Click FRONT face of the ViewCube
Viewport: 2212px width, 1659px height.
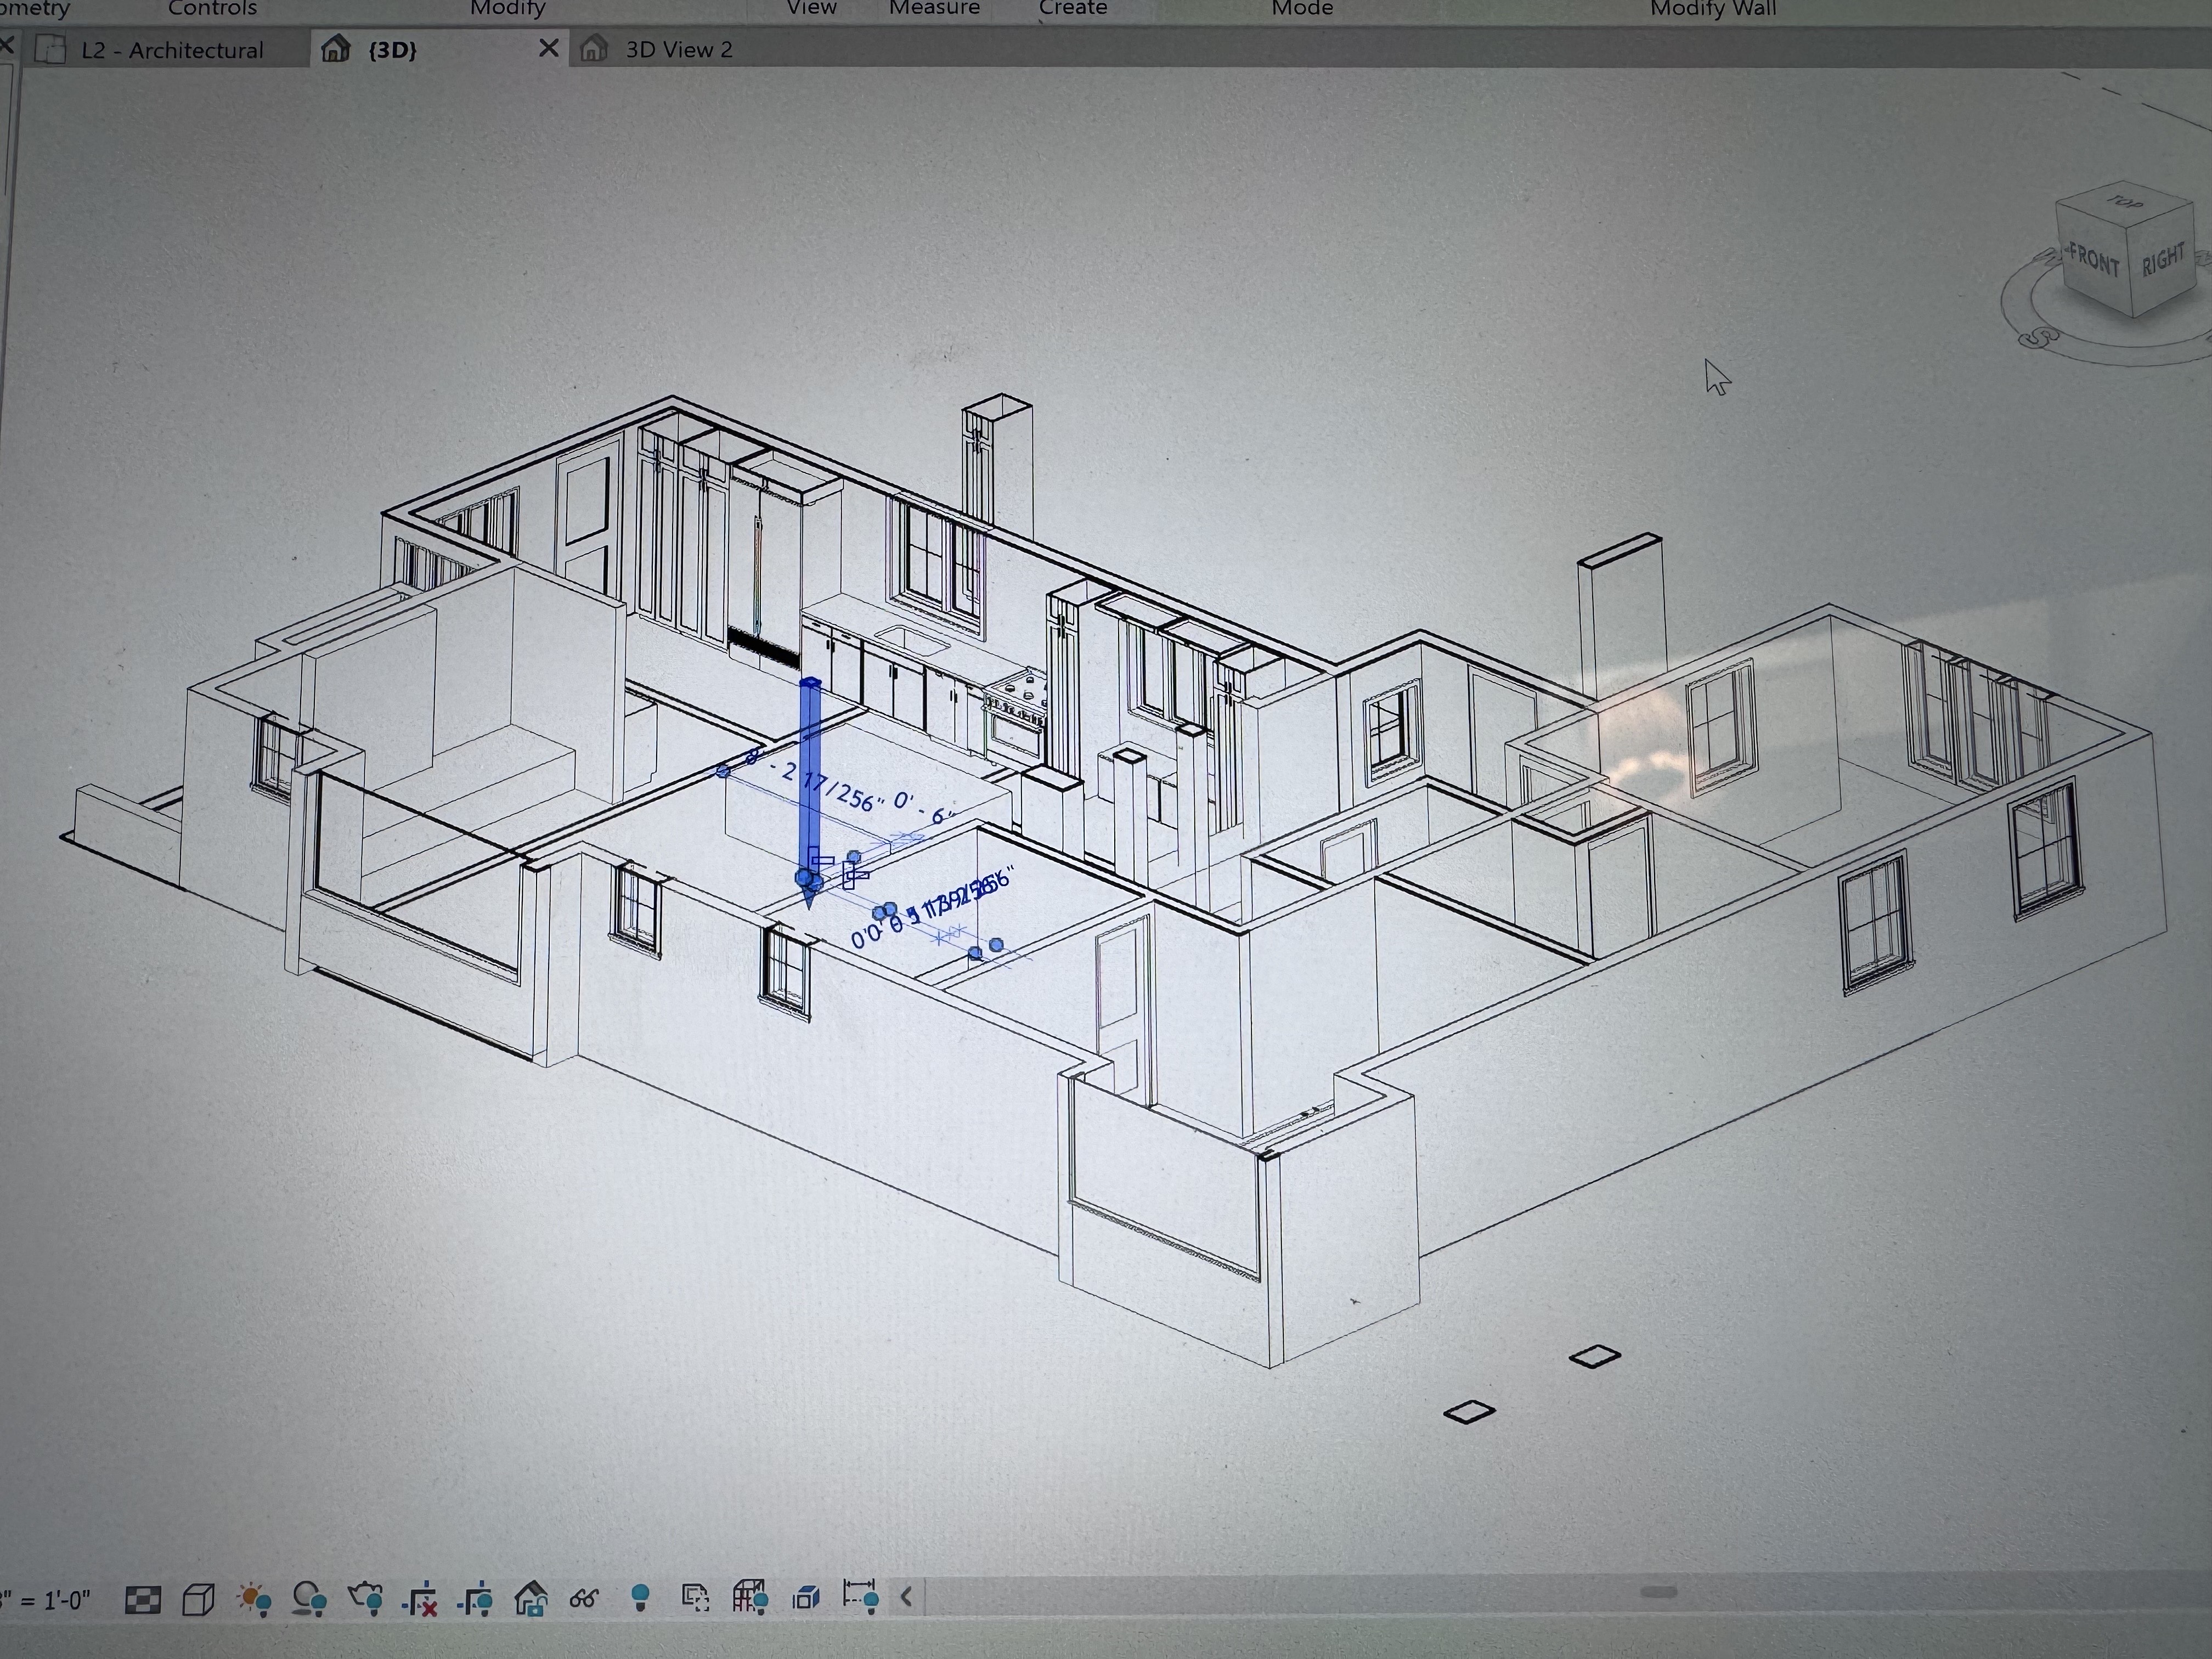tap(2094, 262)
